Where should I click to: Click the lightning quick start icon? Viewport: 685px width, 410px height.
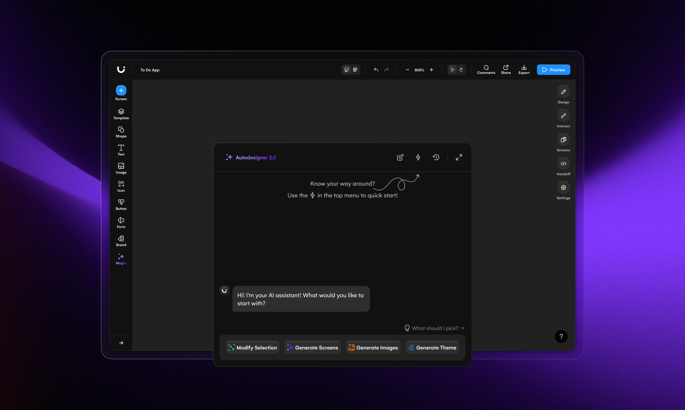coord(418,157)
